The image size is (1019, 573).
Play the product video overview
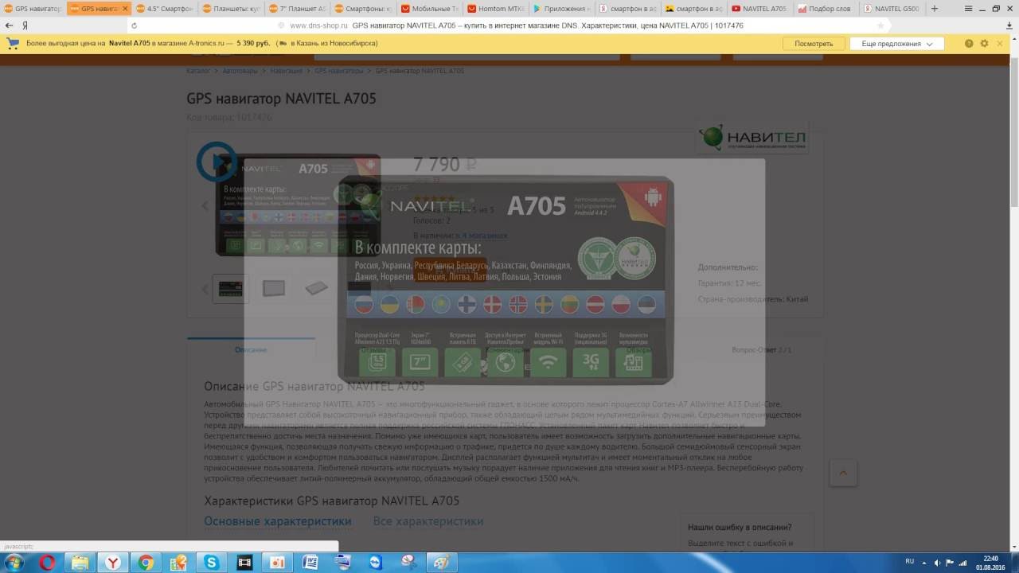tap(217, 162)
